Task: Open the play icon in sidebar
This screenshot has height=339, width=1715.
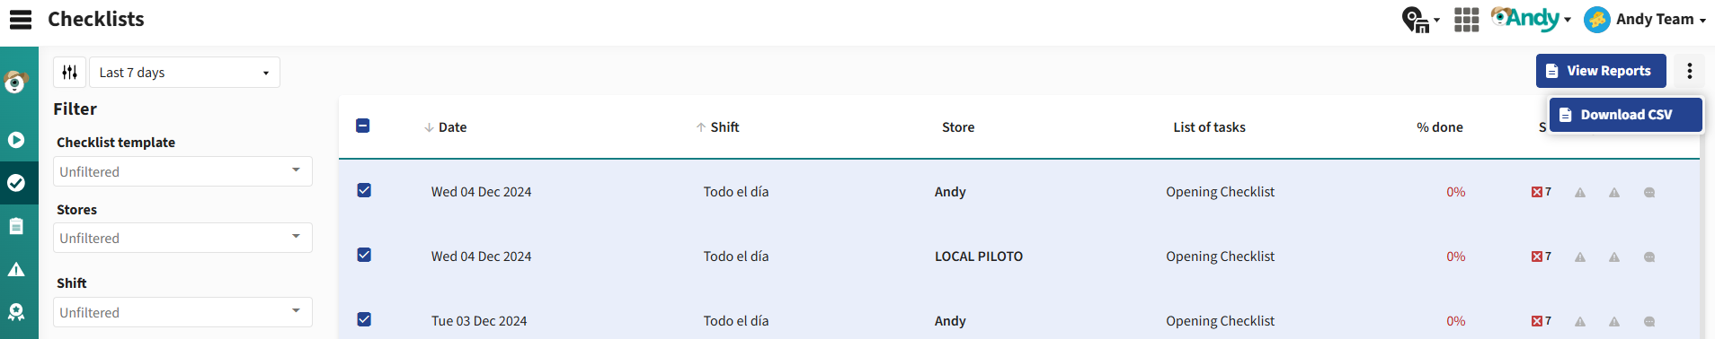Action: tap(16, 140)
